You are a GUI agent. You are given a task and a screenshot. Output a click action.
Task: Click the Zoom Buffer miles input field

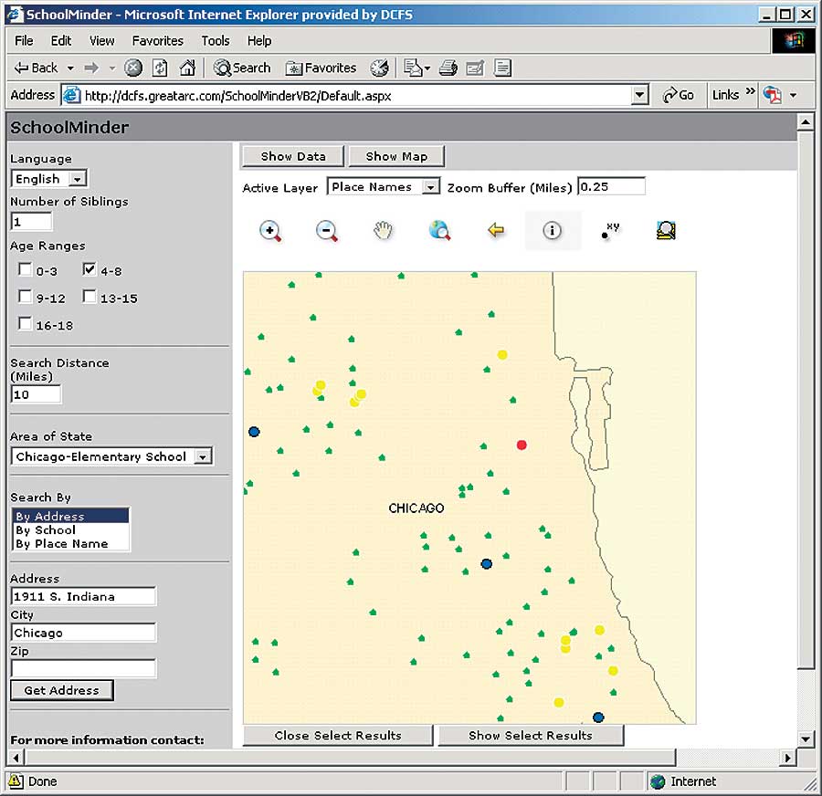tap(611, 186)
